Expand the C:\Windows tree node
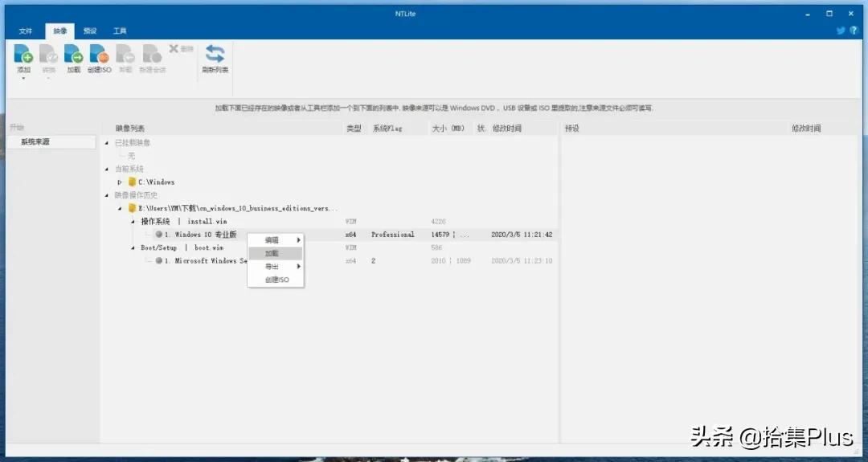 (x=120, y=182)
